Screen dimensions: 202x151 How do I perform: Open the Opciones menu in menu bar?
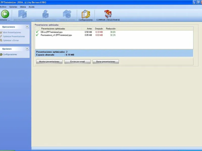13,7
